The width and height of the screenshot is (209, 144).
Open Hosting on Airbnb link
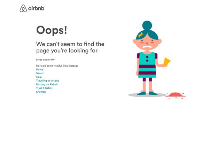click(47, 84)
